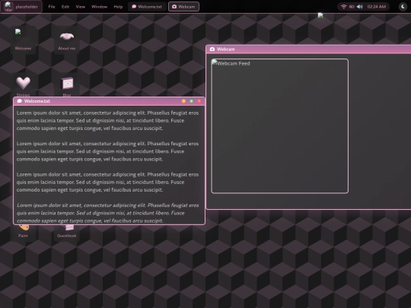Open the About me desktop icon
The image size is (411, 308).
[66, 40]
